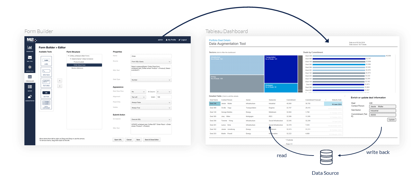The image size is (411, 177).
Task: Click Commitment field showing 45000
Action: (x=382, y=115)
